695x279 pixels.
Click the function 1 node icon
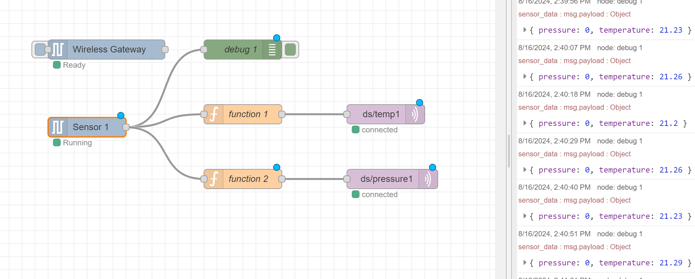[x=214, y=114]
